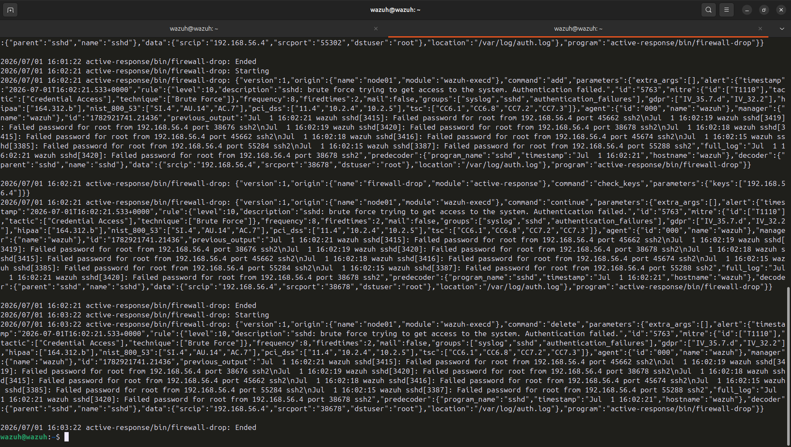This screenshot has width=791, height=447.
Task: Open the hamburger main menu
Action: point(727,10)
